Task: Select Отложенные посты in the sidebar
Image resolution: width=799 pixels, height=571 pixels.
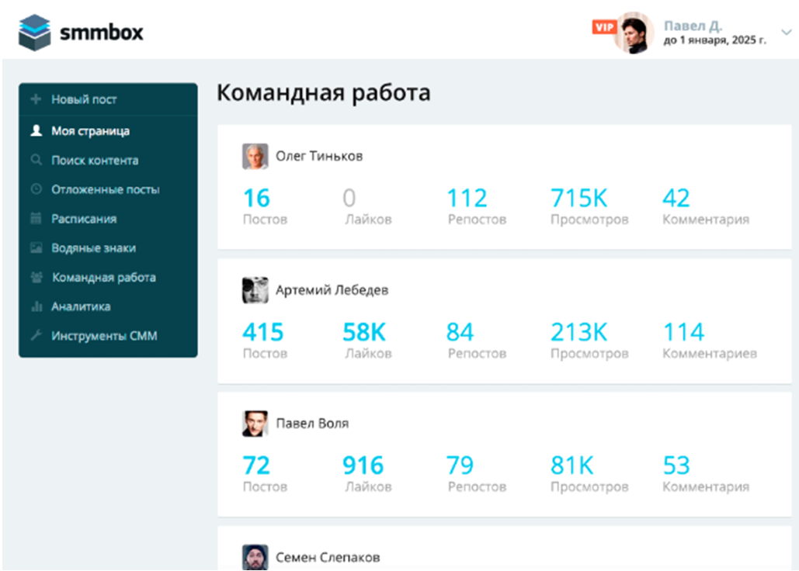Action: (105, 189)
